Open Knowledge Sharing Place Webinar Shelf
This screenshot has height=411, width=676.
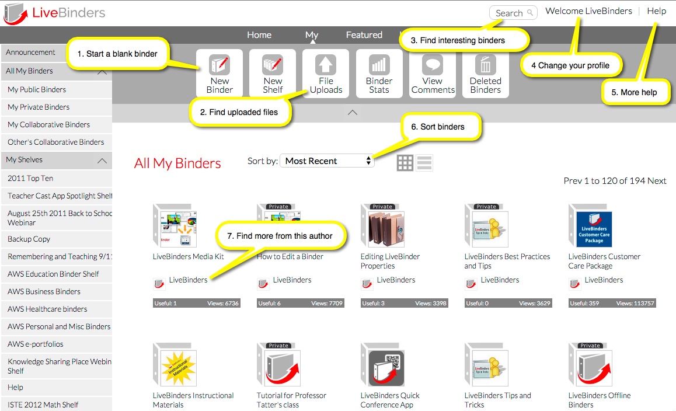pyautogui.click(x=57, y=366)
